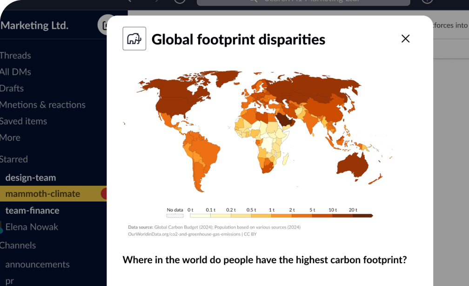Click the compose new message icon
Image resolution: width=469 pixels, height=286 pixels.
(103, 25)
